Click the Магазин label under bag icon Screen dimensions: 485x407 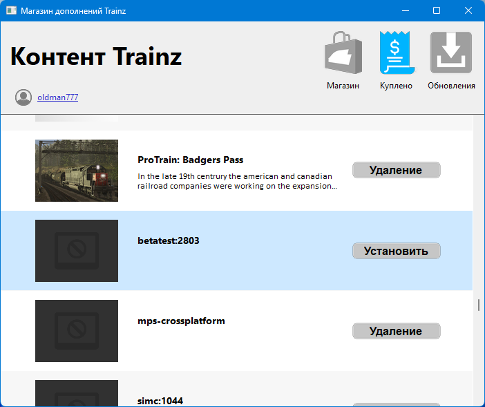pyautogui.click(x=343, y=86)
